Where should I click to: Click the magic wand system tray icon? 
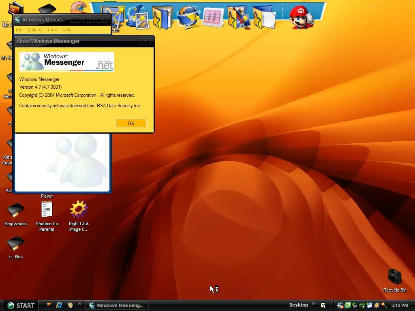point(384,305)
